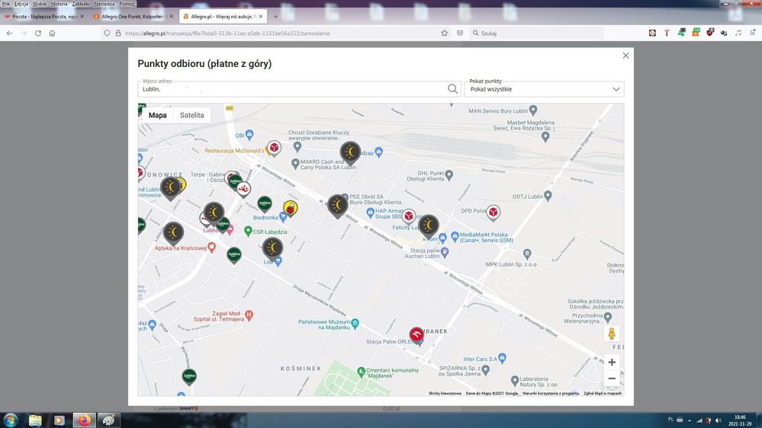Go back in browser history
762x428 pixels.
point(10,33)
